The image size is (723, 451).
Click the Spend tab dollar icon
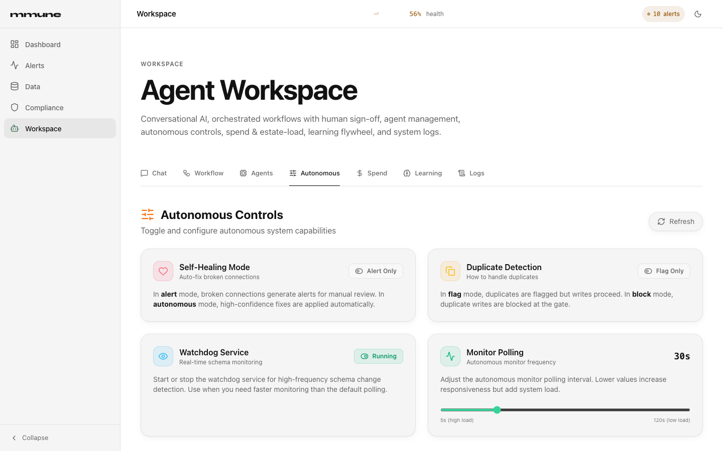[x=359, y=173]
